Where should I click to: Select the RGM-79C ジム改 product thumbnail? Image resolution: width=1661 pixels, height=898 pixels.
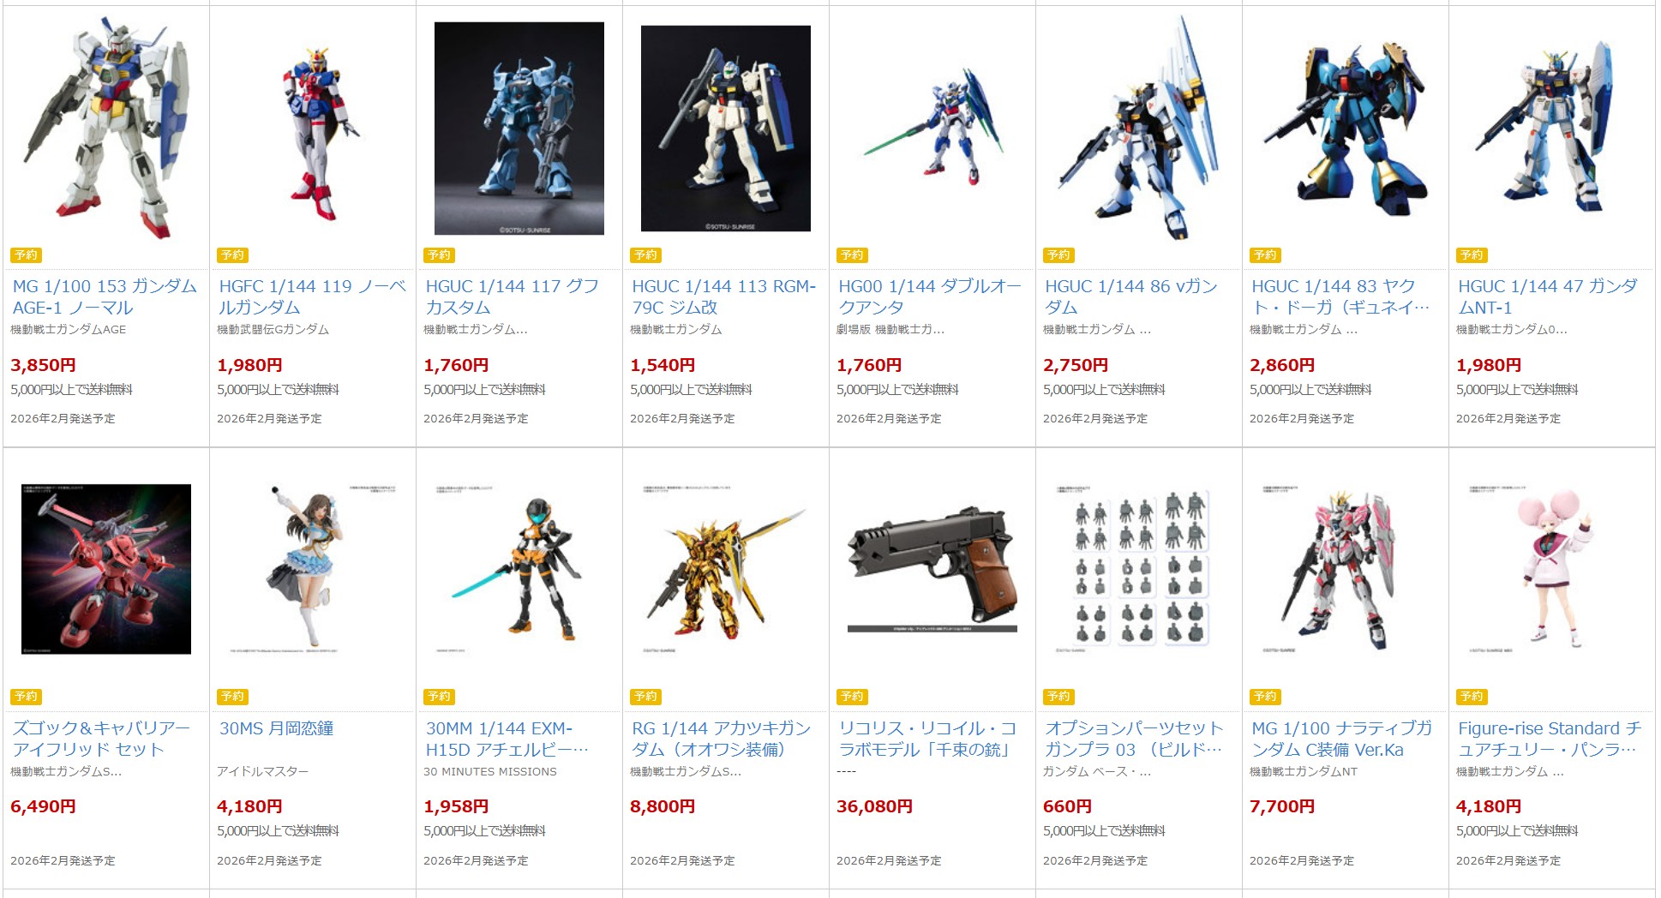click(x=726, y=129)
